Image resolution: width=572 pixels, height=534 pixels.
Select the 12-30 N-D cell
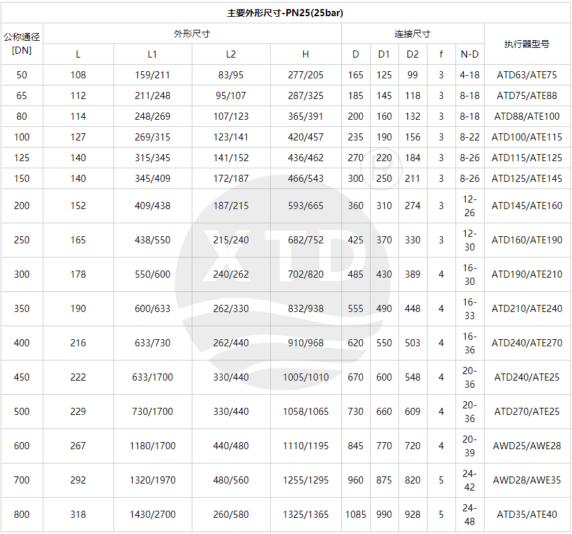point(470,240)
